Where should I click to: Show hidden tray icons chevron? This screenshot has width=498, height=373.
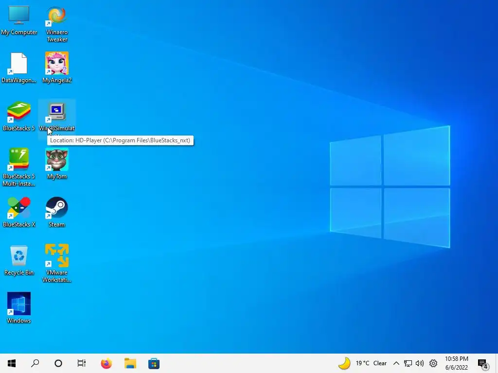tap(396, 363)
